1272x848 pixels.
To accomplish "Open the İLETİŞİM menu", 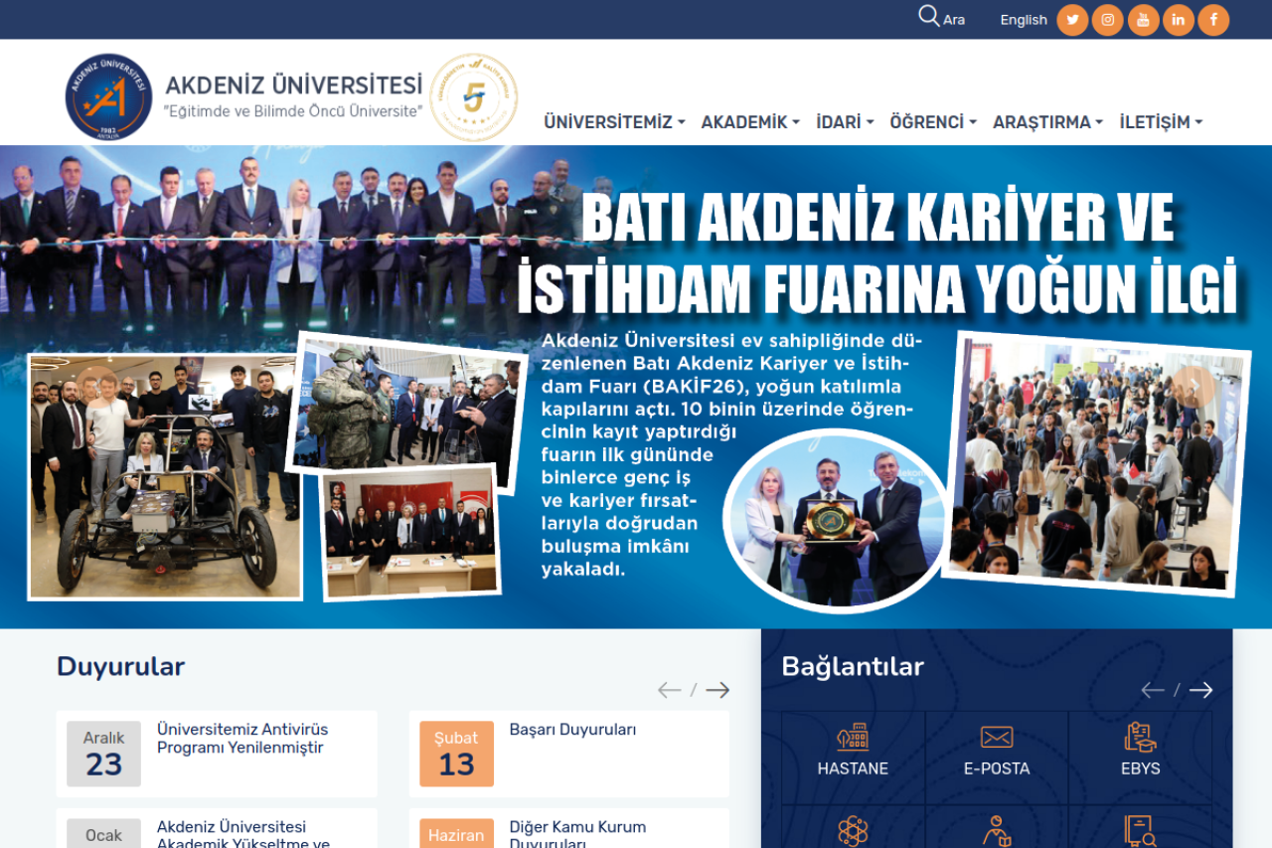I will click(1161, 122).
